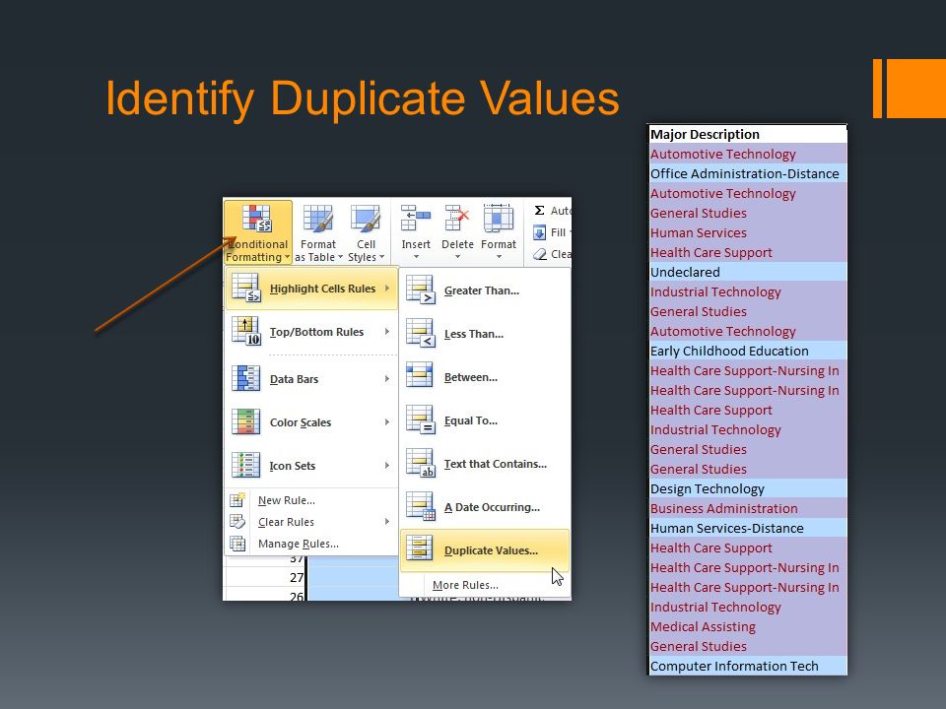The height and width of the screenshot is (709, 946).
Task: Open the Highlight Cells Rules menu item
Action: [x=311, y=289]
